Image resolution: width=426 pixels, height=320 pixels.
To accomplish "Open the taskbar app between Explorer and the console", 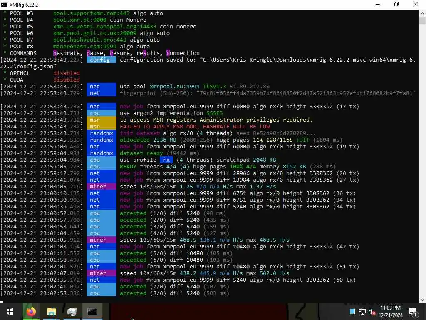I will pyautogui.click(x=72, y=312).
